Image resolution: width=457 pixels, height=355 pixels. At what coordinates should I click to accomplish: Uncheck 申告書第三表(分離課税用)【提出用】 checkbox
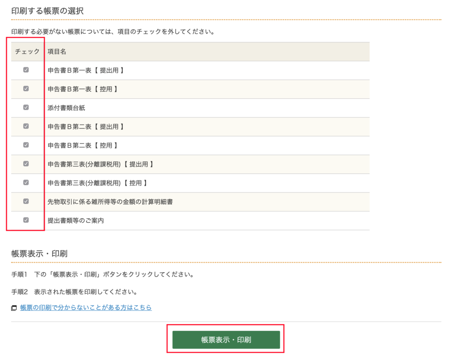pos(26,163)
